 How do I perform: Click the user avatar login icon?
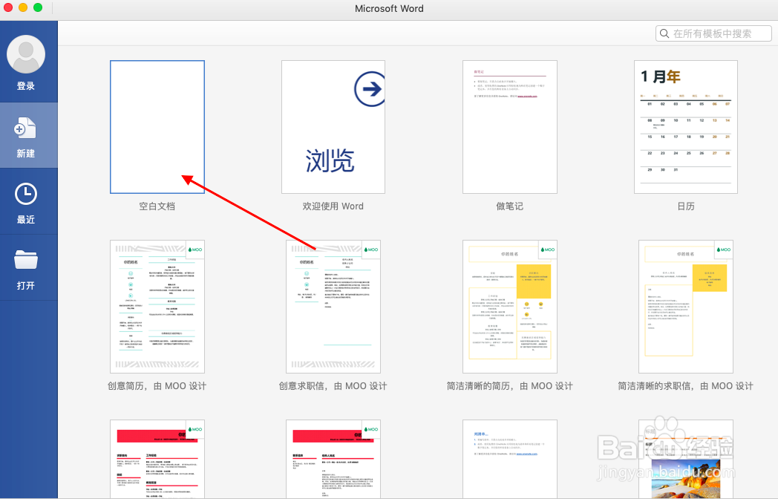(26, 54)
